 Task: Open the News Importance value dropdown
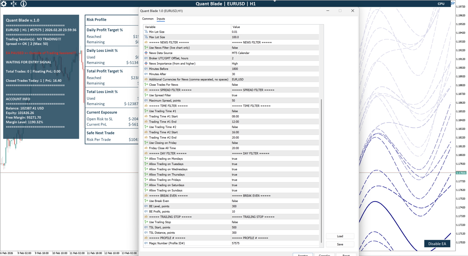tap(275, 63)
